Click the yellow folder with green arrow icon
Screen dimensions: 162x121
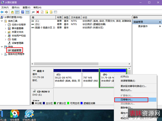pyautogui.click(x=47, y=12)
